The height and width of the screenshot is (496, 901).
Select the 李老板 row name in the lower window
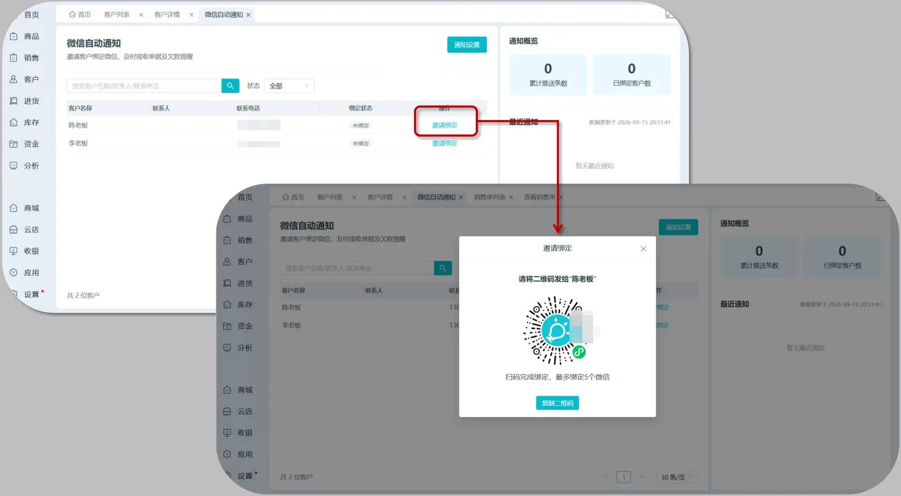(x=292, y=325)
